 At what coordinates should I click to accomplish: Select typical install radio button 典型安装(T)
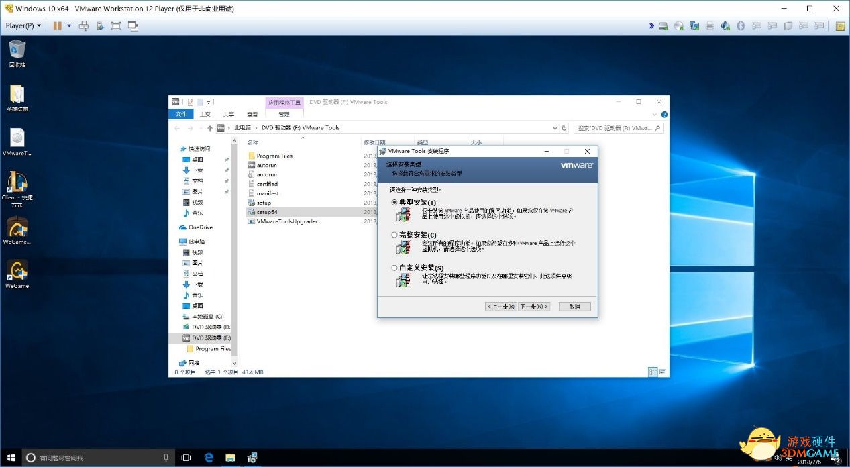click(394, 202)
